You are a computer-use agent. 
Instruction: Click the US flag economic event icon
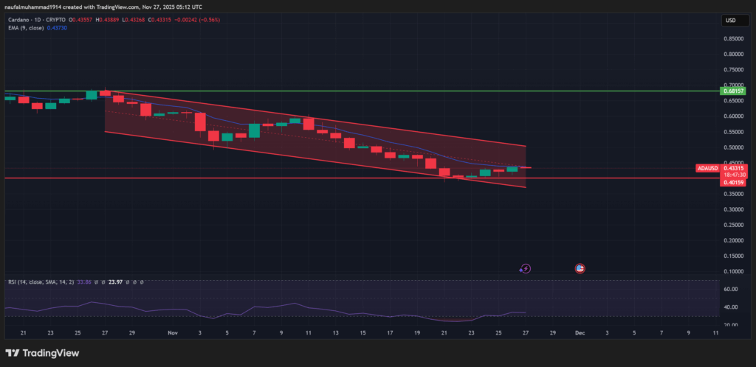click(x=580, y=269)
